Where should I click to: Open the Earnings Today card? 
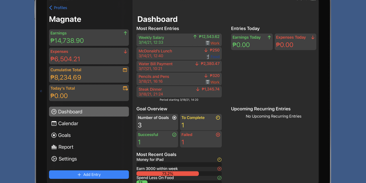252,42
